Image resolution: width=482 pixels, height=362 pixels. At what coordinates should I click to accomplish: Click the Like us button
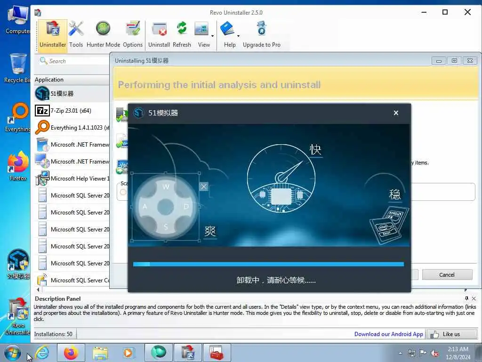451,334
